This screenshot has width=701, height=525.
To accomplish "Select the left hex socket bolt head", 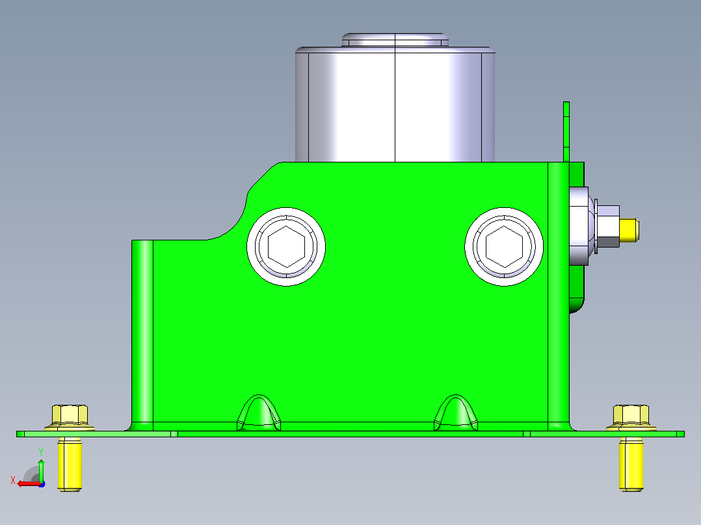I will point(286,247).
